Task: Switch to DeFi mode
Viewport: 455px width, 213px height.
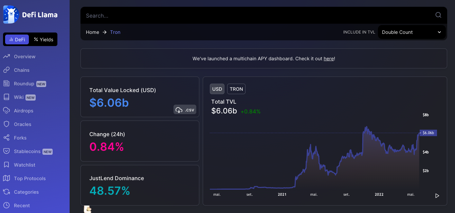Action: [x=17, y=40]
